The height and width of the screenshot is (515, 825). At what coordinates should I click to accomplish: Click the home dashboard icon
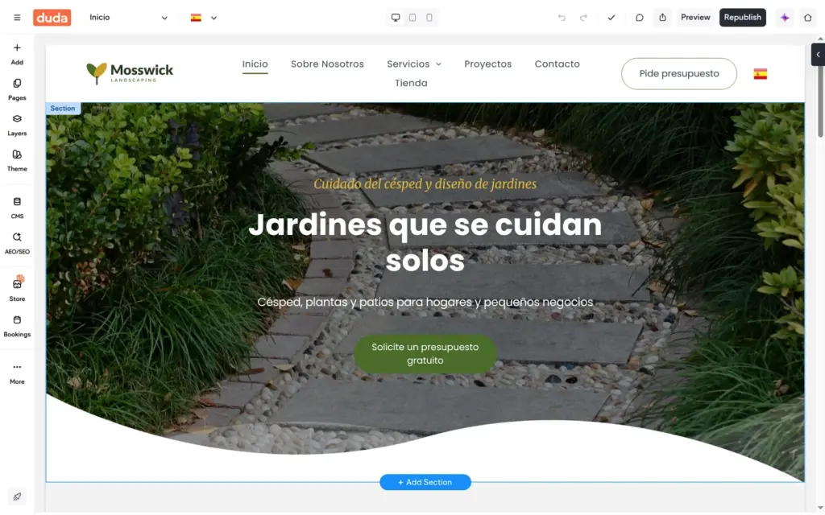pos(807,18)
